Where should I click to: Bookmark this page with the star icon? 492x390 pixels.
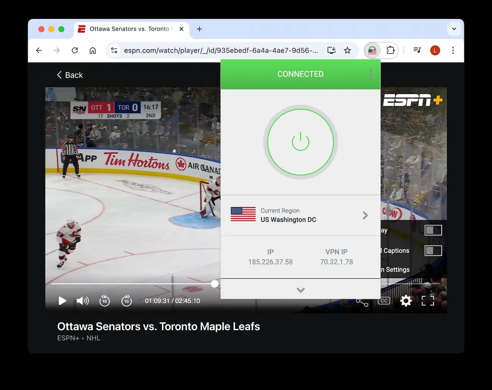347,50
